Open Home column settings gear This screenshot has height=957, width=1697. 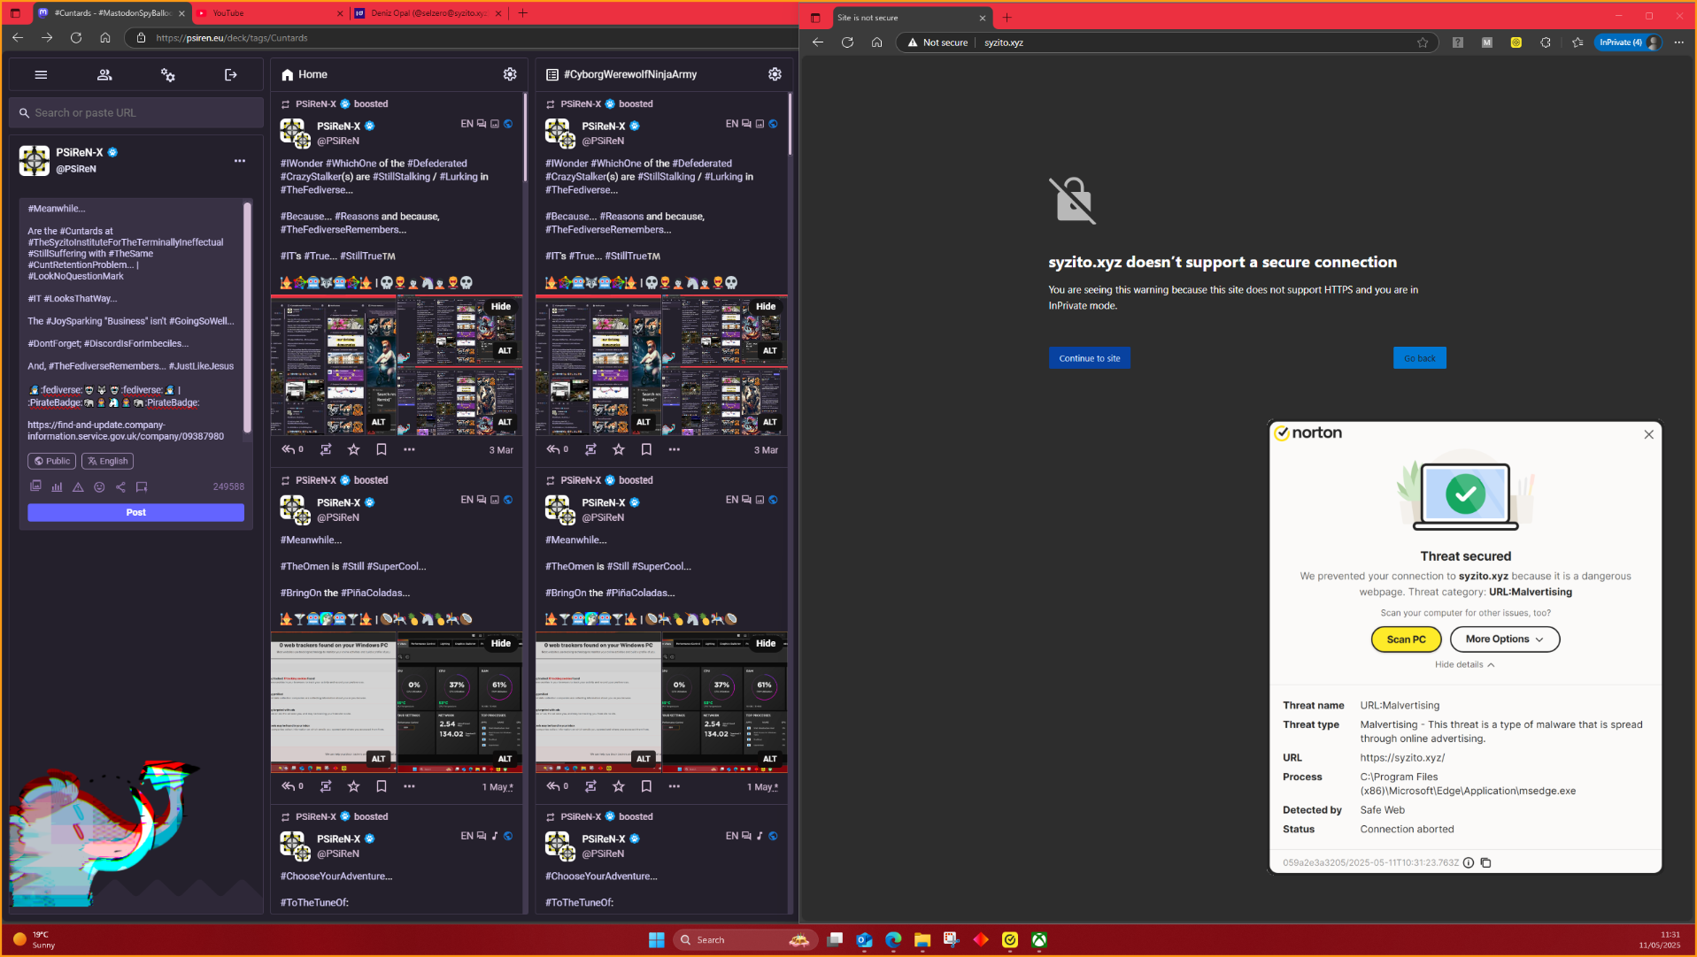pos(510,74)
